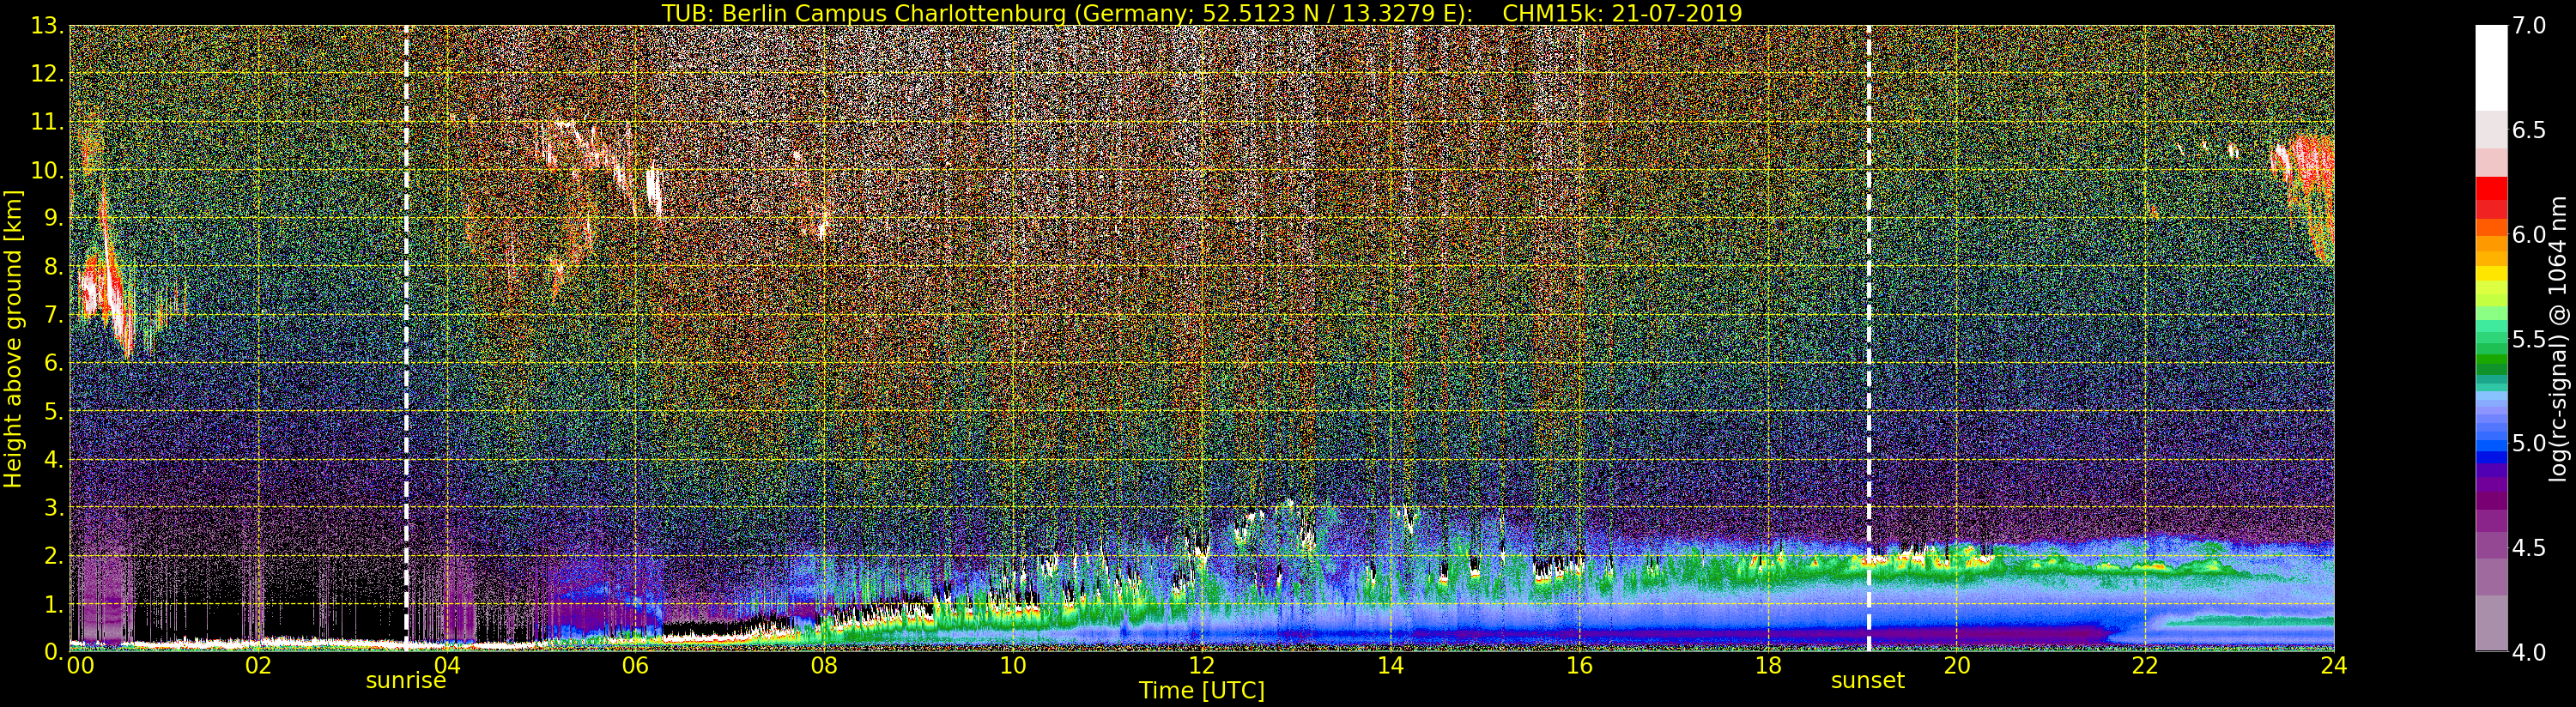Select the 'Height above ground [km]' axis label
Viewport: 2576px width, 707px height.
(13, 338)
